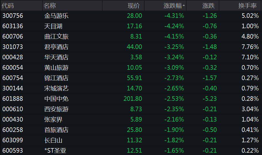262x155 pixels.
Task: Select stock code 300756
Action: (x=13, y=16)
